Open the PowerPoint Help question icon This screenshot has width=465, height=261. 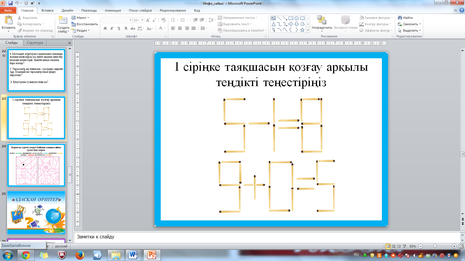pos(462,10)
